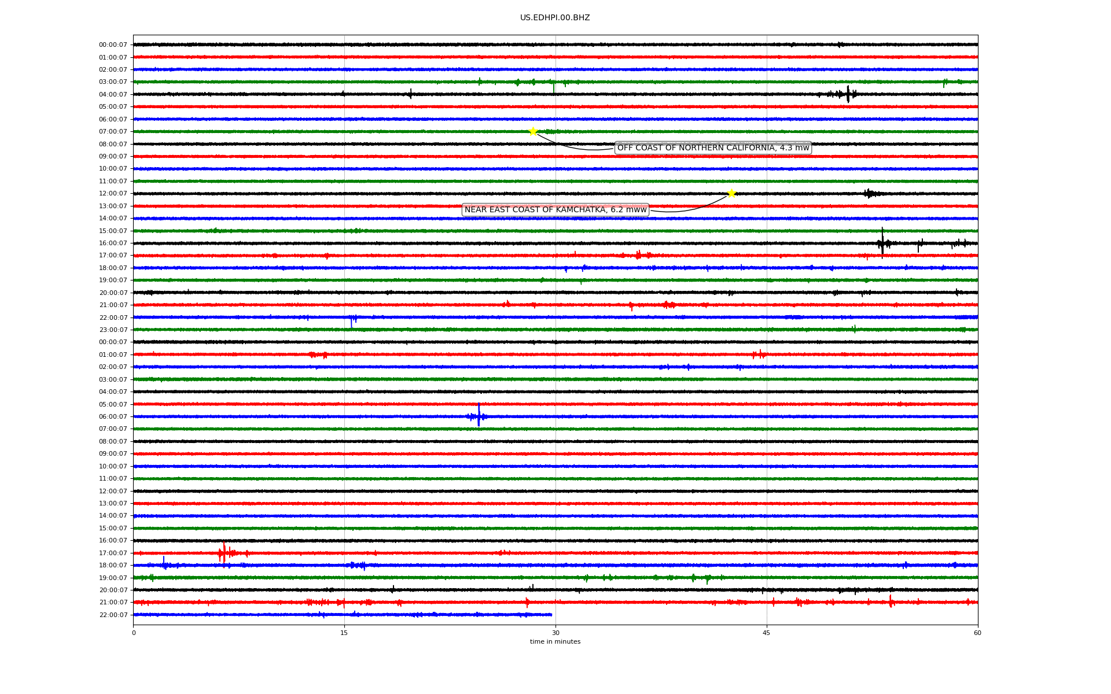This screenshot has height=694, width=1111.
Task: Click the 60 tick on the x-axis
Action: [x=977, y=633]
